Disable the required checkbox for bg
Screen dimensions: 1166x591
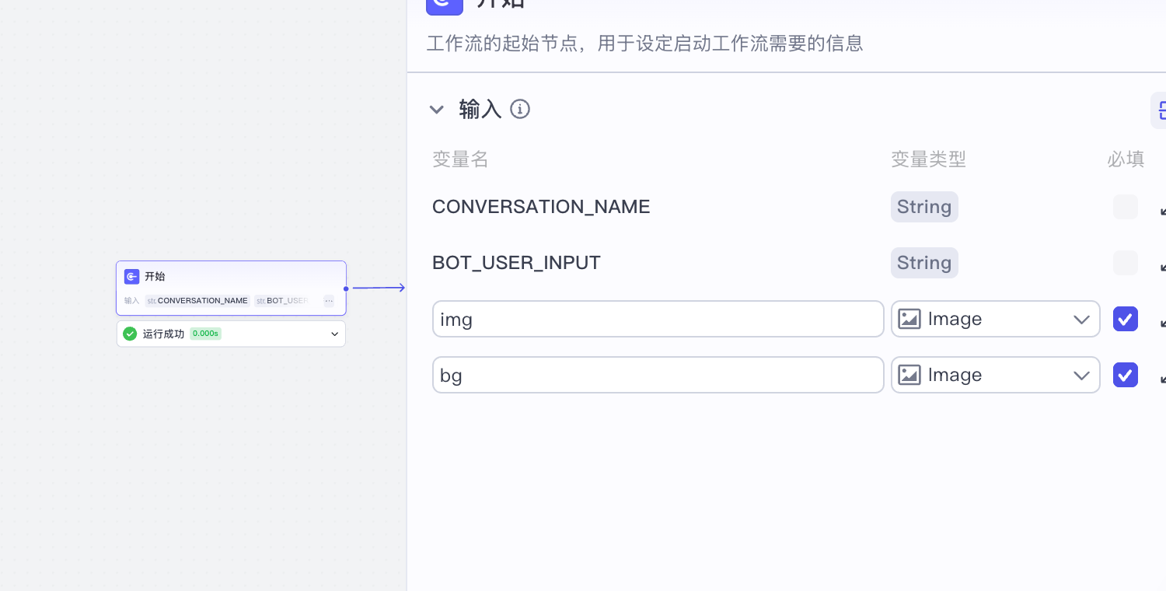pyautogui.click(x=1126, y=375)
